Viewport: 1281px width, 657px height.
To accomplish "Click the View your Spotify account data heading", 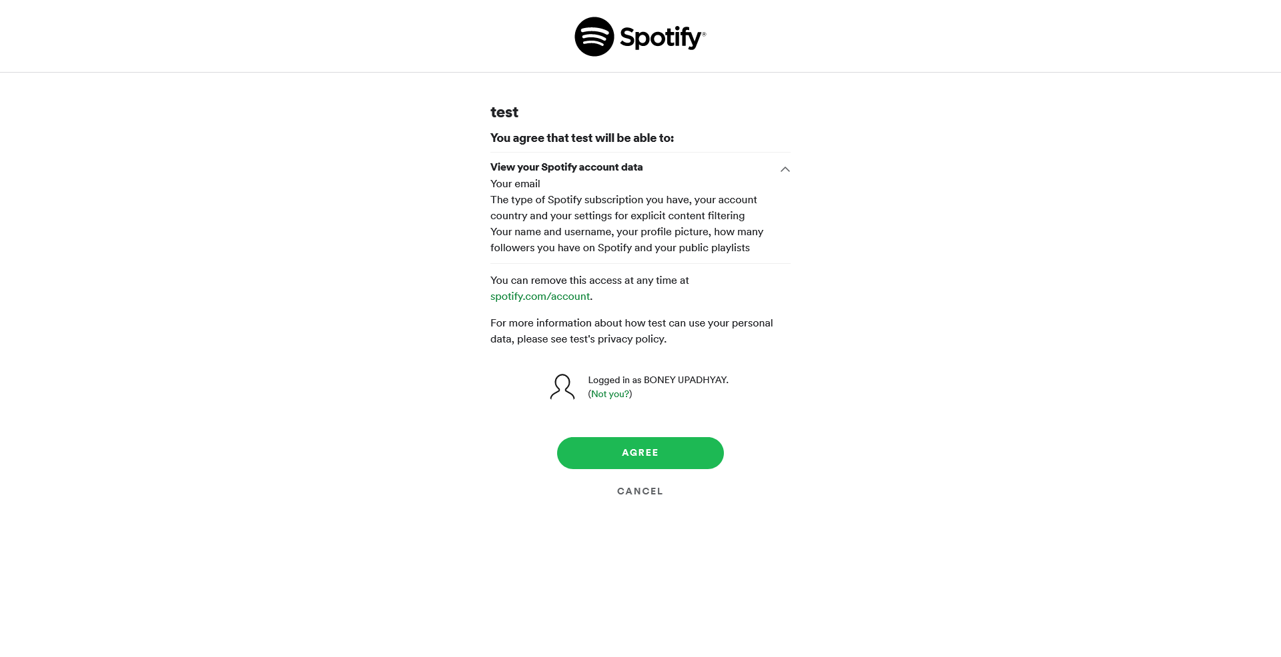I will click(566, 167).
